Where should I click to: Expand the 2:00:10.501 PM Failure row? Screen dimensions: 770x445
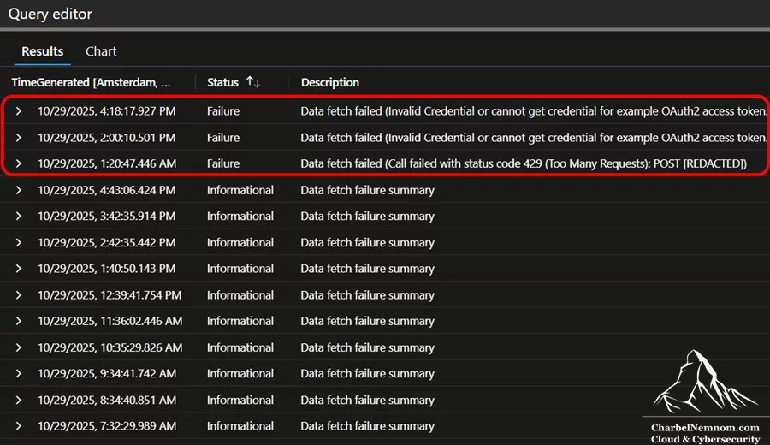(x=19, y=138)
